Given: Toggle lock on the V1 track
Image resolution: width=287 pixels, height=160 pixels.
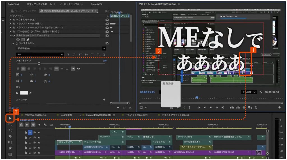Looking at the screenshot, I should 26,153.
